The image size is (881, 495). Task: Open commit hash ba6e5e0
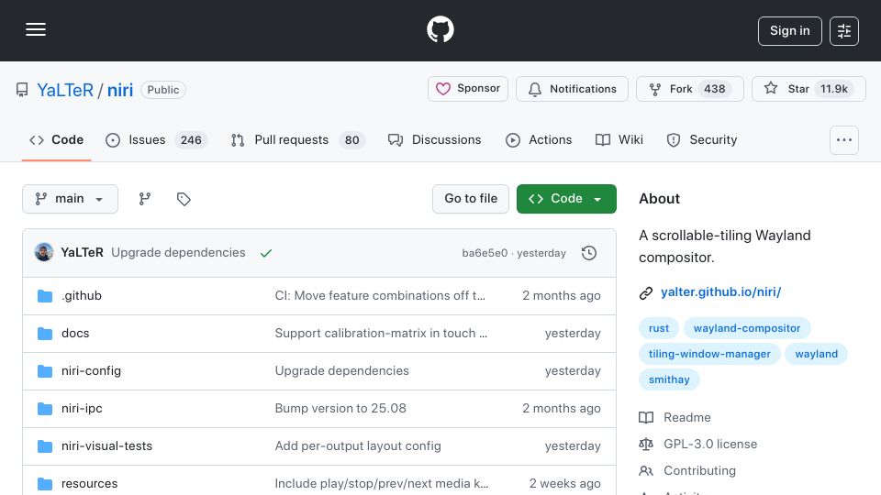pos(485,253)
